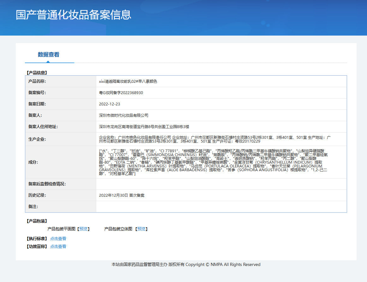Click 预览 link for 产品包装平面图

click(x=83, y=229)
